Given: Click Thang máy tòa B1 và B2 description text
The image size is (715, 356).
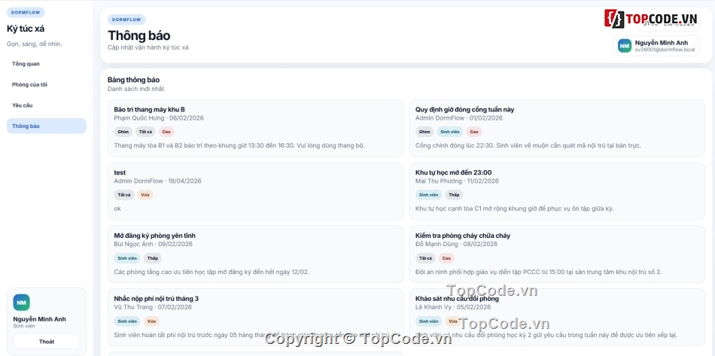Looking at the screenshot, I should click(239, 146).
